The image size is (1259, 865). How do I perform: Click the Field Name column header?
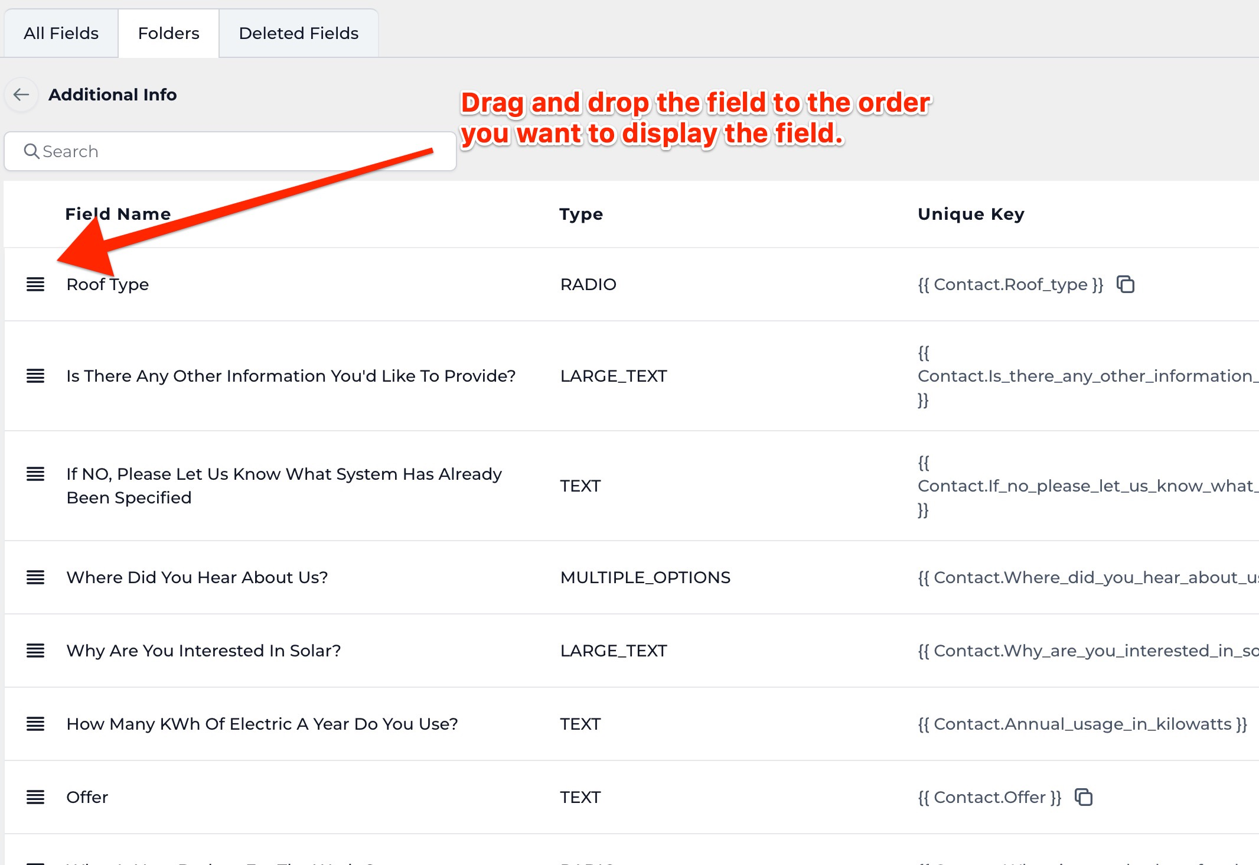[118, 214]
